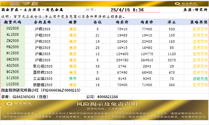Viewport: 209px width, 125px height.
Task: Click the 合约名称 column header
Action: 43,22
